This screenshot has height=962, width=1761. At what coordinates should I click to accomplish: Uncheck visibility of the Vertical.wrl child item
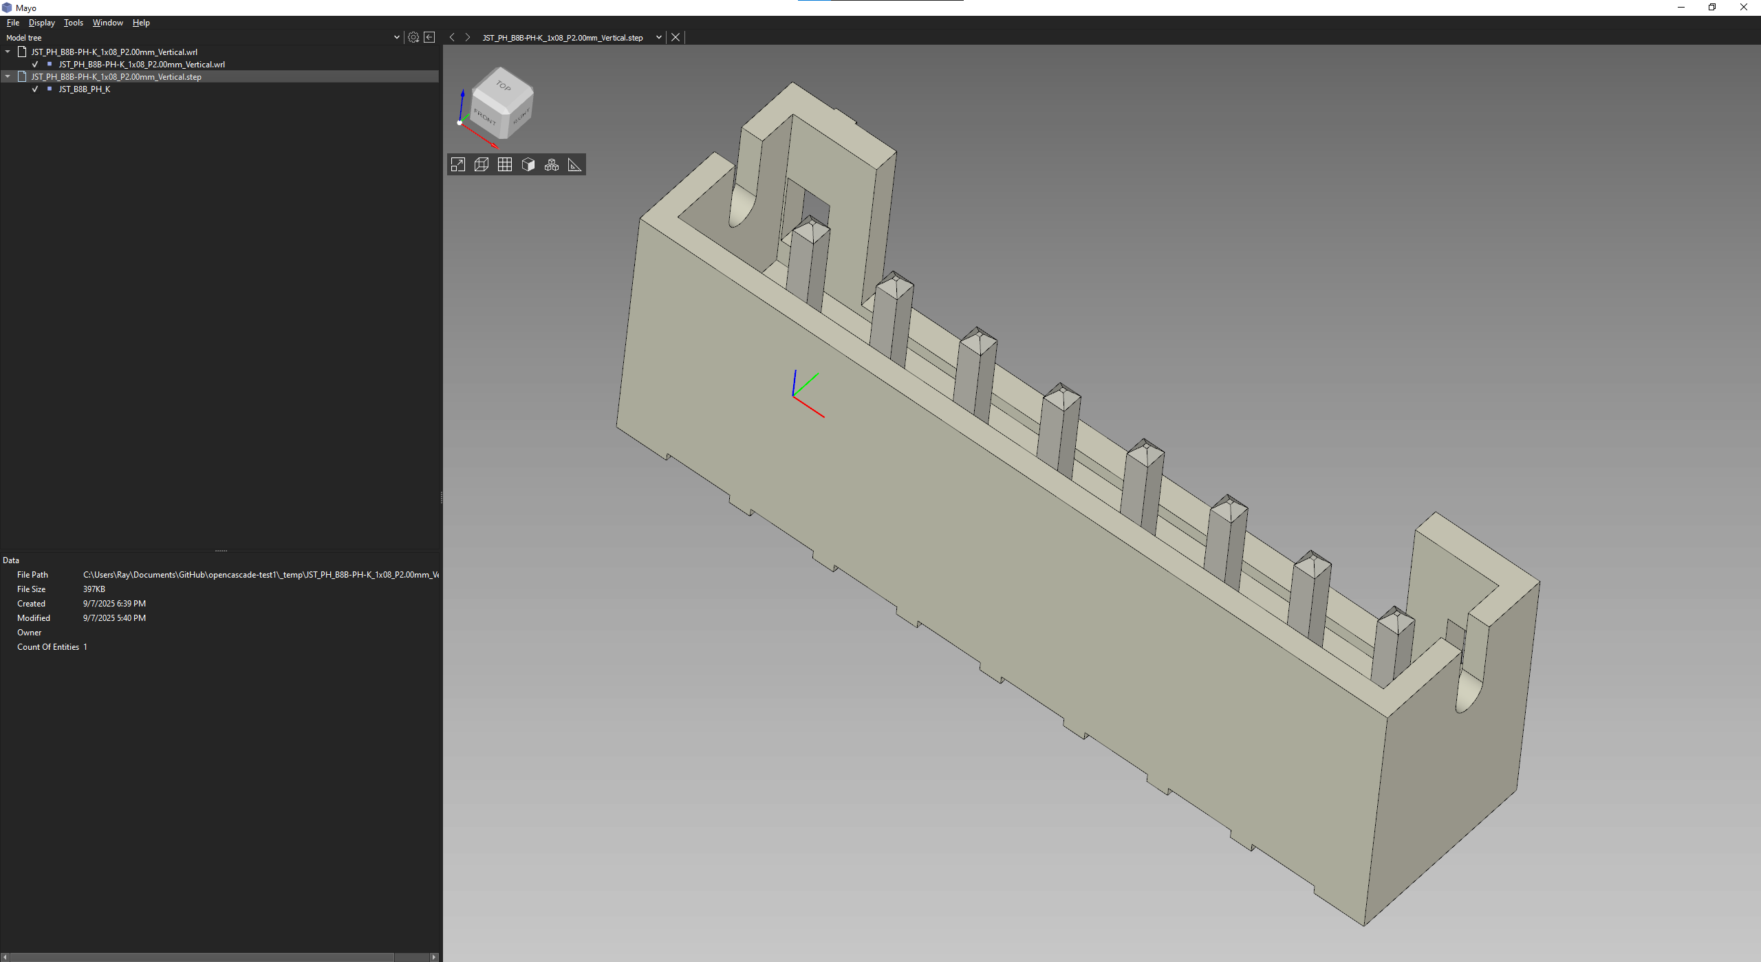click(x=35, y=65)
